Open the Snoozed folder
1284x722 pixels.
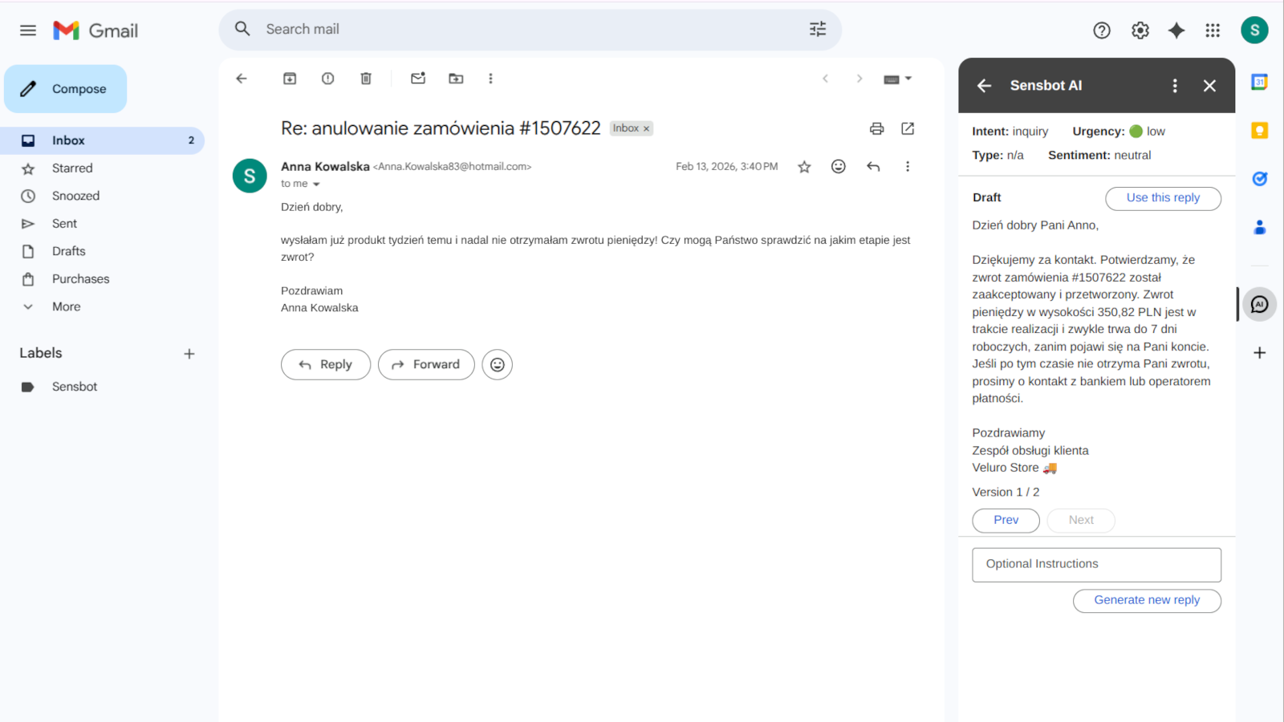pyautogui.click(x=103, y=196)
